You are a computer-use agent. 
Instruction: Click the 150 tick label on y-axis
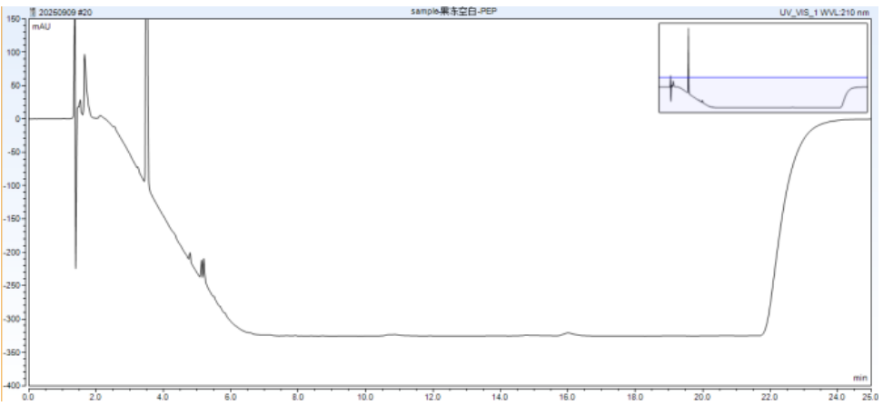click(x=15, y=18)
